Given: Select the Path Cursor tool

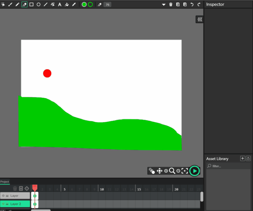Looking at the screenshot, I should [53, 5].
